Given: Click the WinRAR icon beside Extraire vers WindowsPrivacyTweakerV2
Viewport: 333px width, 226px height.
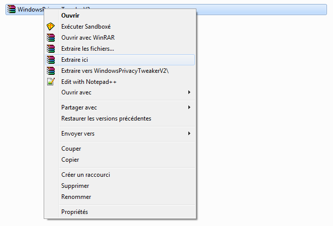Looking at the screenshot, I should point(51,71).
